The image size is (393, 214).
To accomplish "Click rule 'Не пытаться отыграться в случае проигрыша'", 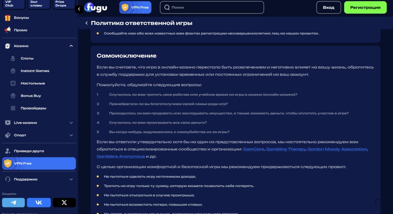I will click(x=149, y=195).
